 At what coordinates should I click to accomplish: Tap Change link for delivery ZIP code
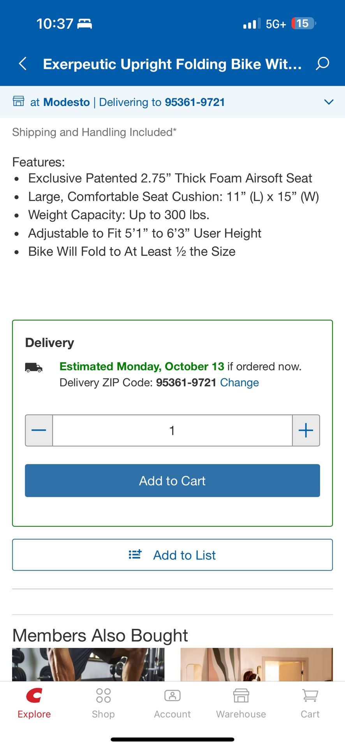click(239, 383)
